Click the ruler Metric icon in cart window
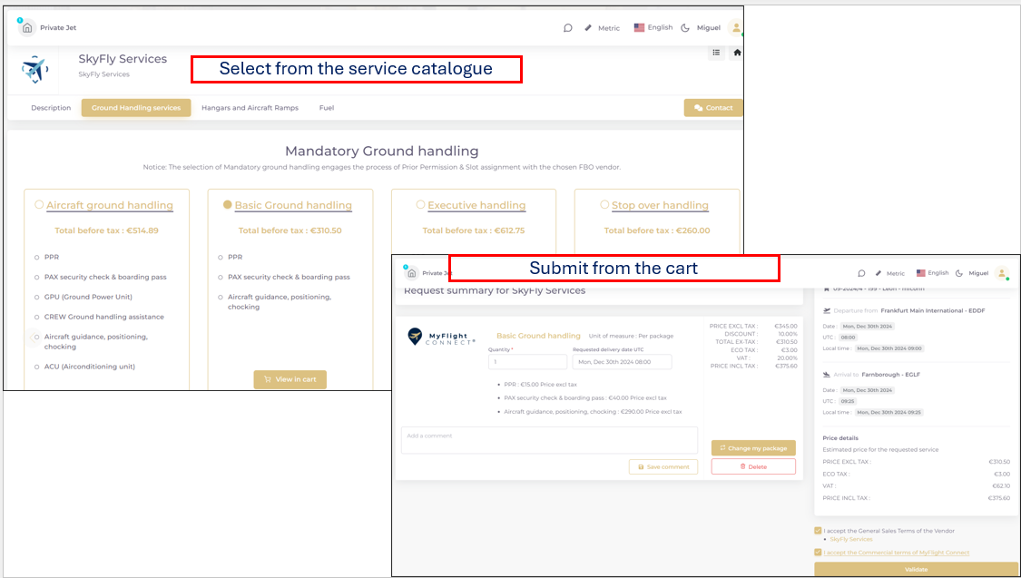The image size is (1021, 578). (x=879, y=273)
